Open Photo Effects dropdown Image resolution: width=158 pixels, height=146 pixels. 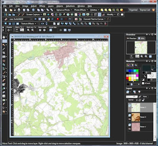click(x=81, y=10)
